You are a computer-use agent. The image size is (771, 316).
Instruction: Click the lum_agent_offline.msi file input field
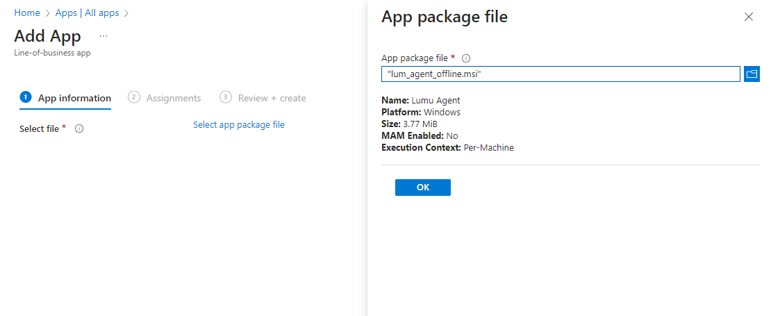[561, 74]
